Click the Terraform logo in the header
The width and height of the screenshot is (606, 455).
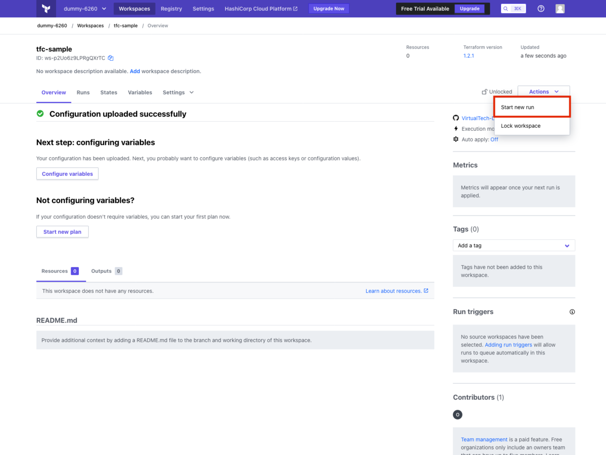click(x=46, y=9)
